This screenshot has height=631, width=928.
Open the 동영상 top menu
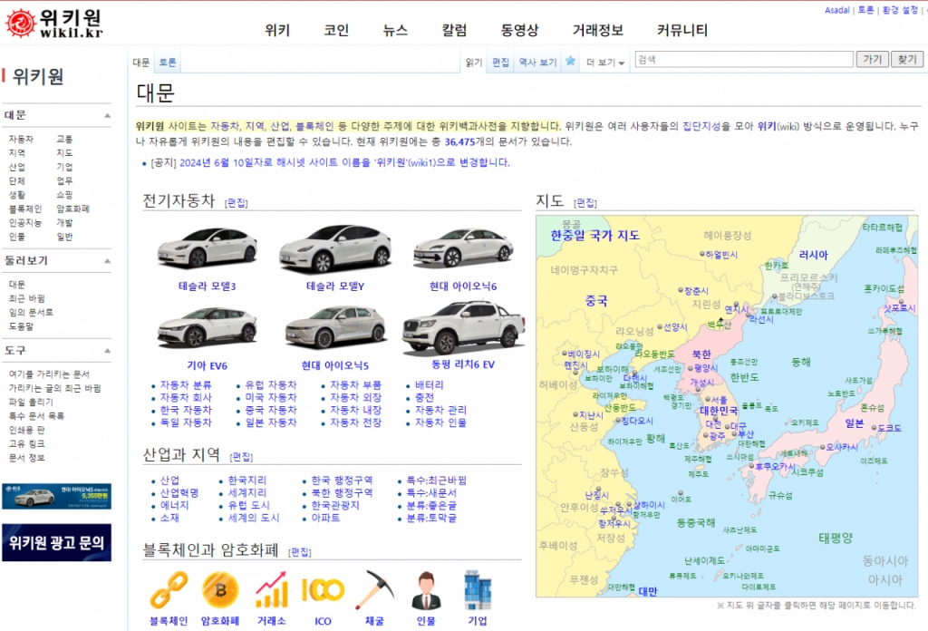pyautogui.click(x=519, y=30)
